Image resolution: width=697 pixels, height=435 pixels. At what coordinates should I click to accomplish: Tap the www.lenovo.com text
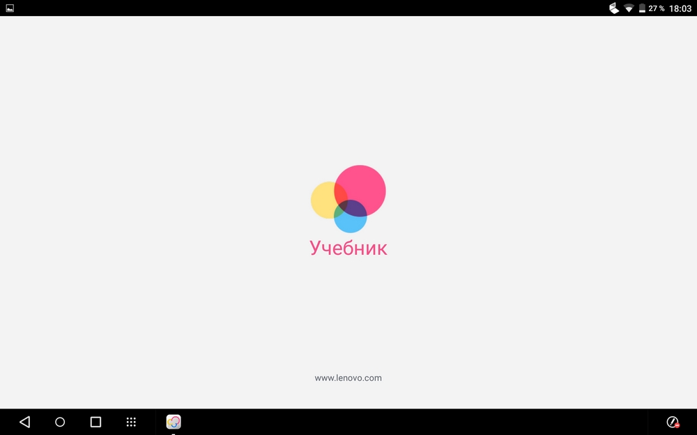pyautogui.click(x=348, y=378)
